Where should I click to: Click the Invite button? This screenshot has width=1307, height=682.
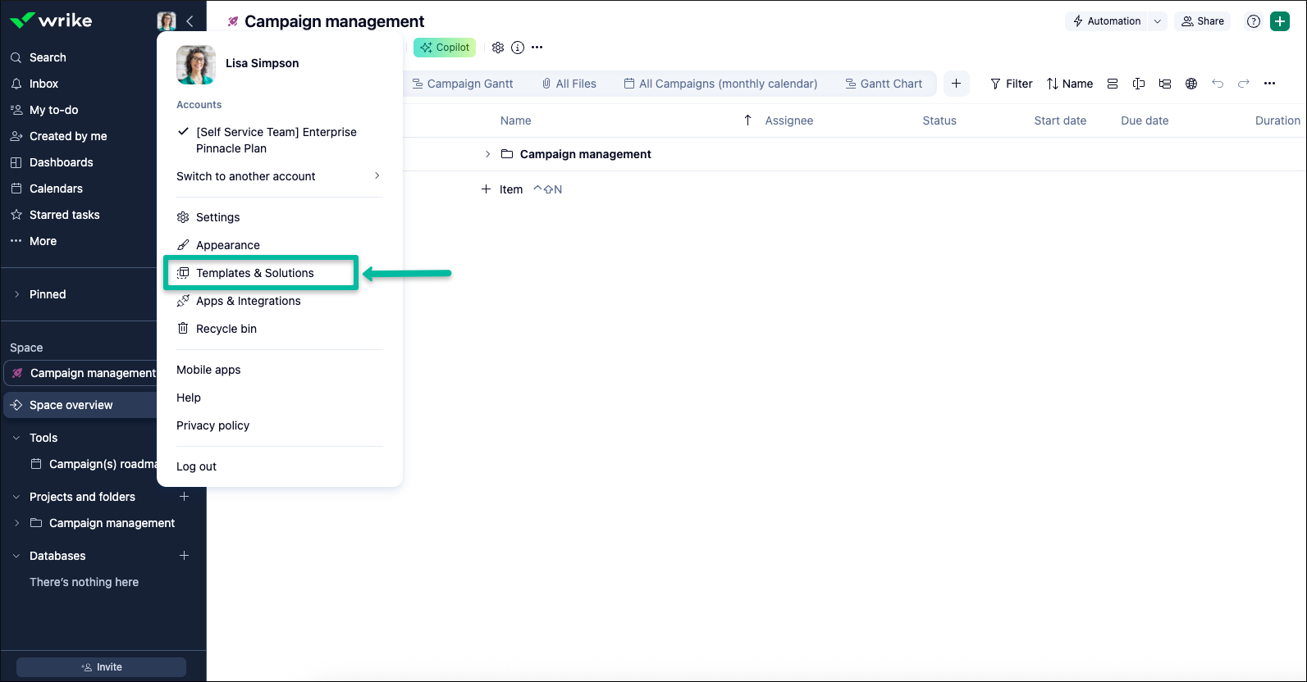101,667
